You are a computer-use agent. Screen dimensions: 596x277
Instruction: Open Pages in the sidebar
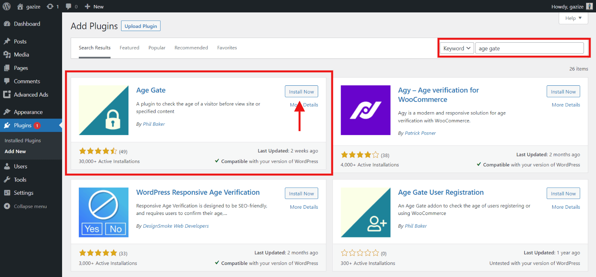point(21,68)
